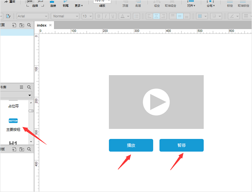Select the connector (连接) tool

point(53,4)
